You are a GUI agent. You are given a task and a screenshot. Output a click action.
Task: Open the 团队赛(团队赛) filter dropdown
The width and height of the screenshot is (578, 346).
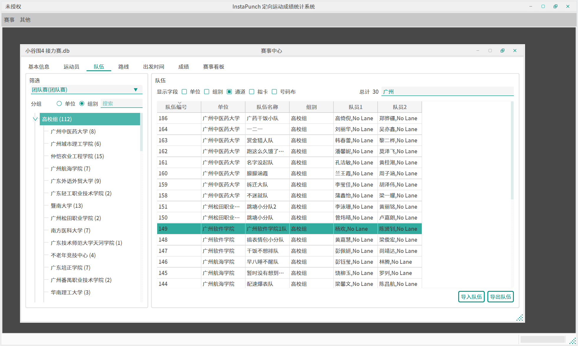136,90
